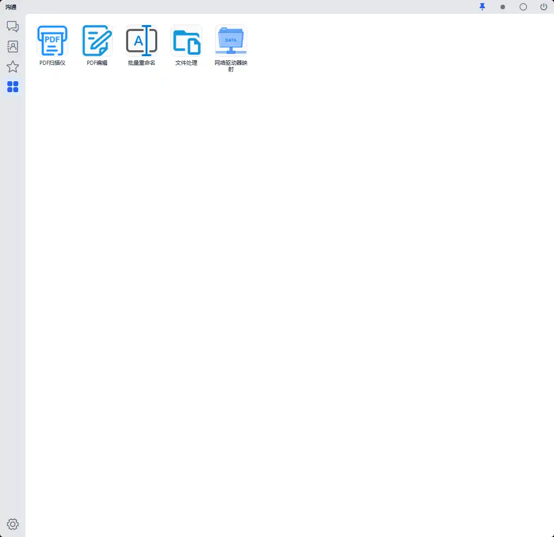554x537 pixels.
Task: Launch the 网络驱动器映射 network drive icon
Action: (x=231, y=41)
